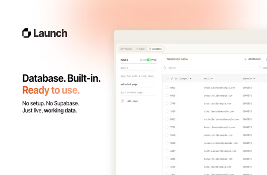Open the email column dropdown arrow
The width and height of the screenshot is (267, 175).
tap(212, 78)
